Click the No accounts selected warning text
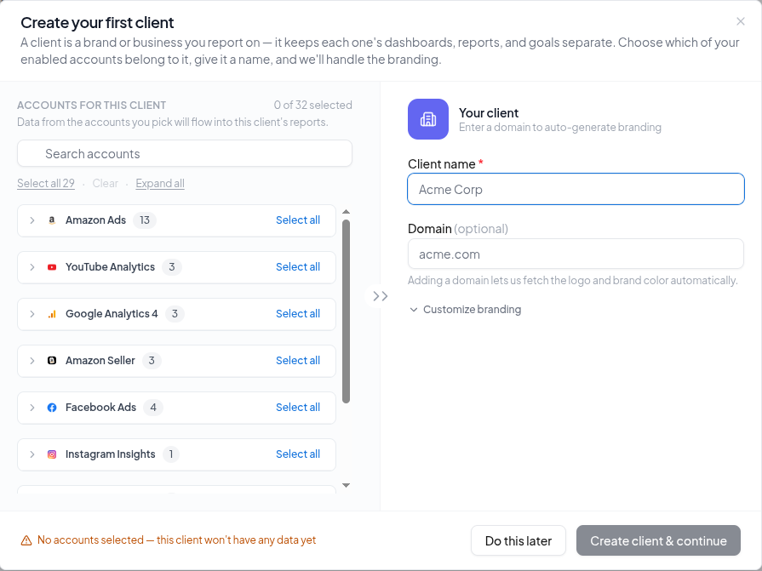The height and width of the screenshot is (571, 762). (176, 540)
